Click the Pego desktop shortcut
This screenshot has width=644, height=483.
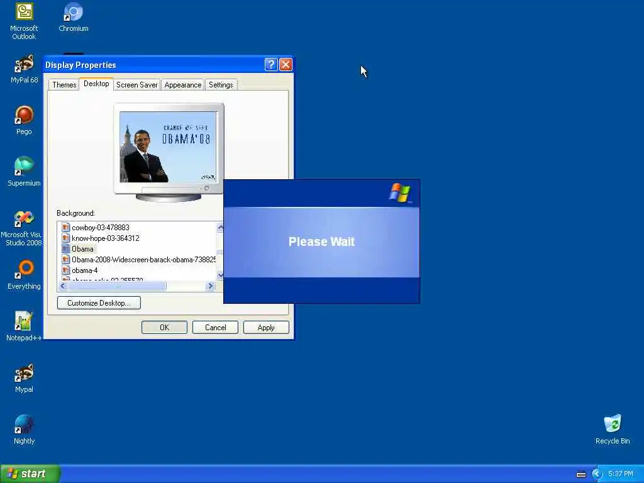(24, 120)
